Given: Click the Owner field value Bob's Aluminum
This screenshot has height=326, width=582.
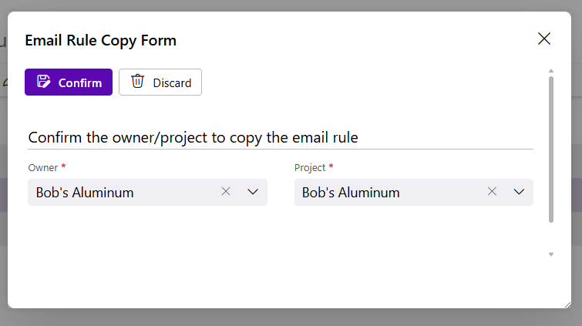Looking at the screenshot, I should (81, 193).
